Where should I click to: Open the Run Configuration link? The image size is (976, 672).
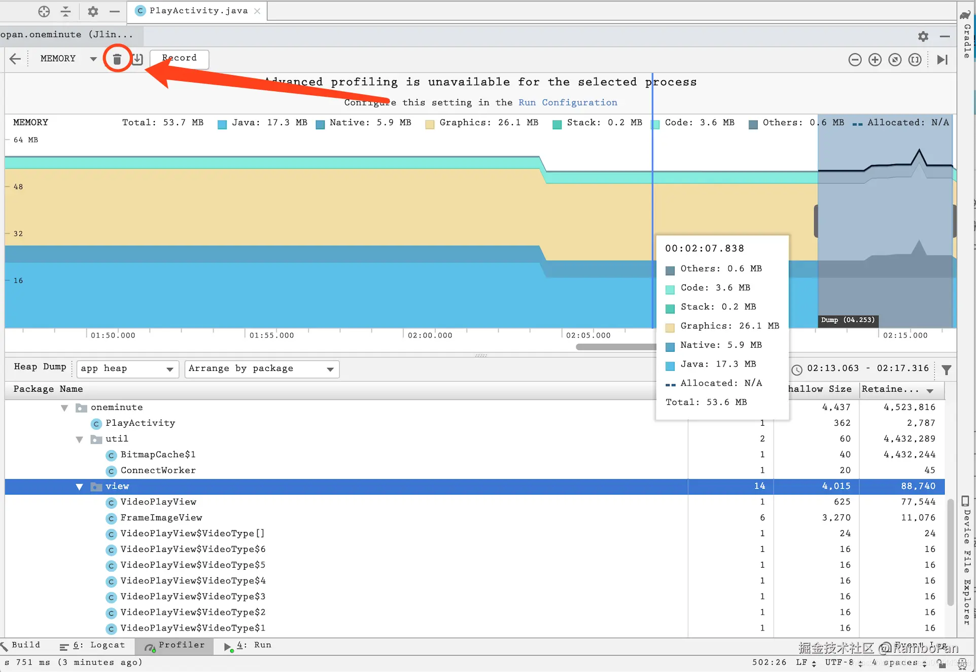click(567, 102)
